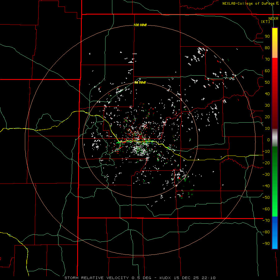The width and height of the screenshot is (280, 280).
Task: Click the NEXLAB-College of DuPage label
Action: pos(250,3)
